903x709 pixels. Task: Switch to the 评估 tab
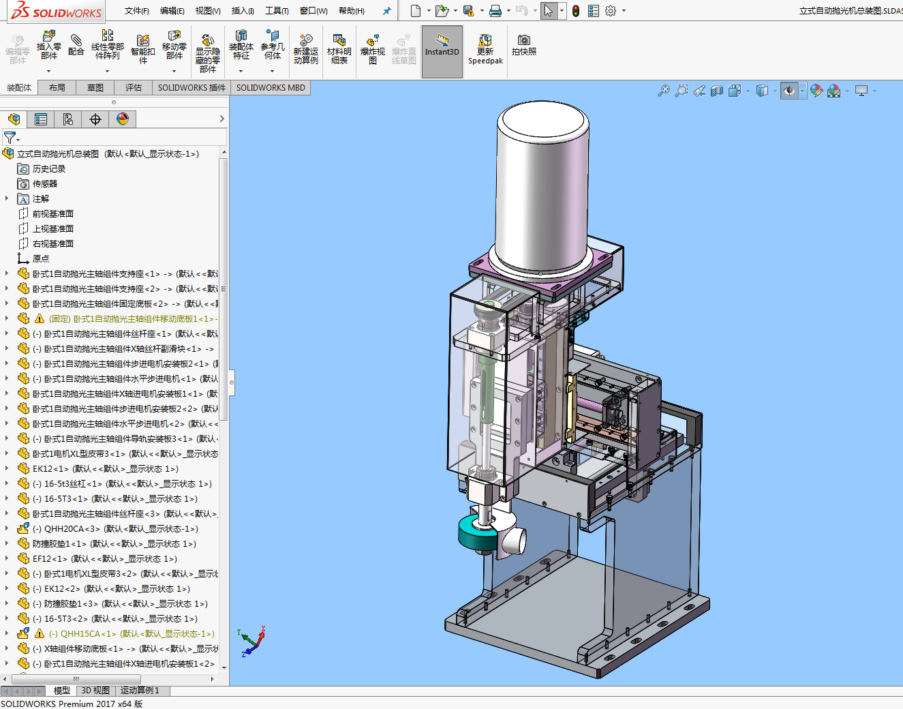click(134, 87)
